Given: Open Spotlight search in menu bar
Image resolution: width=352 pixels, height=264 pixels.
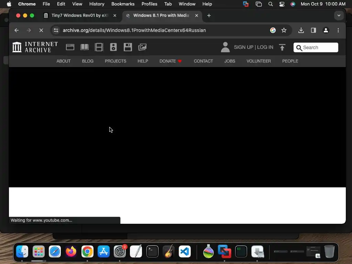Looking at the screenshot, I should pos(271,4).
